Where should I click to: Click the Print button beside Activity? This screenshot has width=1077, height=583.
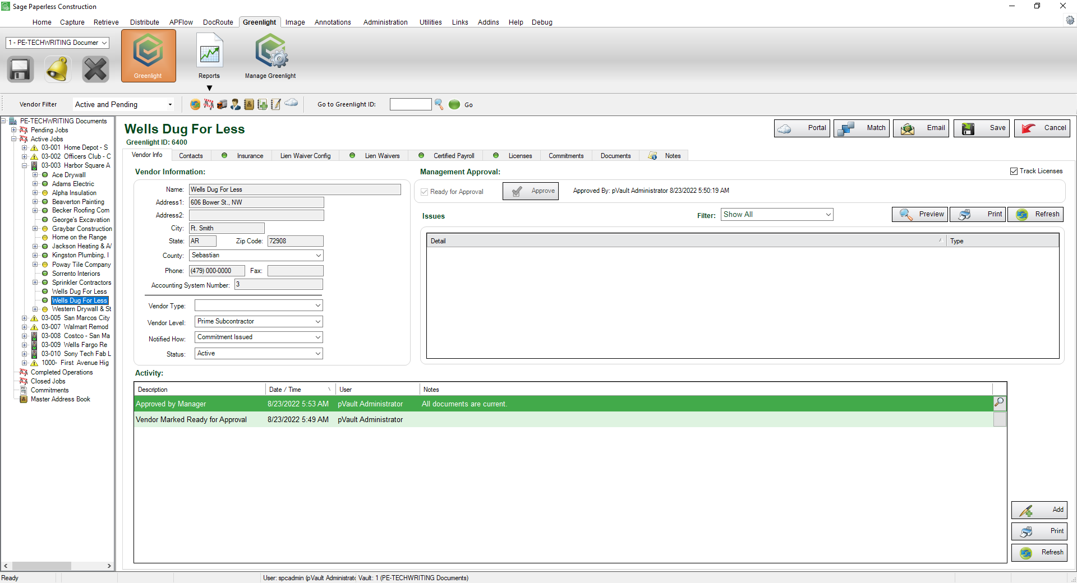(x=1039, y=531)
